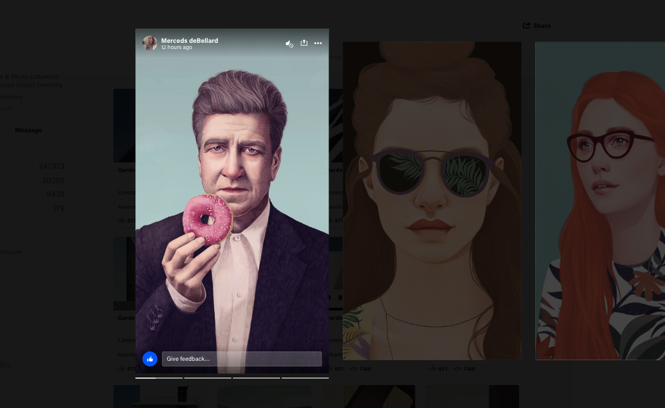Click the '12 hours ago' timestamp

176,47
